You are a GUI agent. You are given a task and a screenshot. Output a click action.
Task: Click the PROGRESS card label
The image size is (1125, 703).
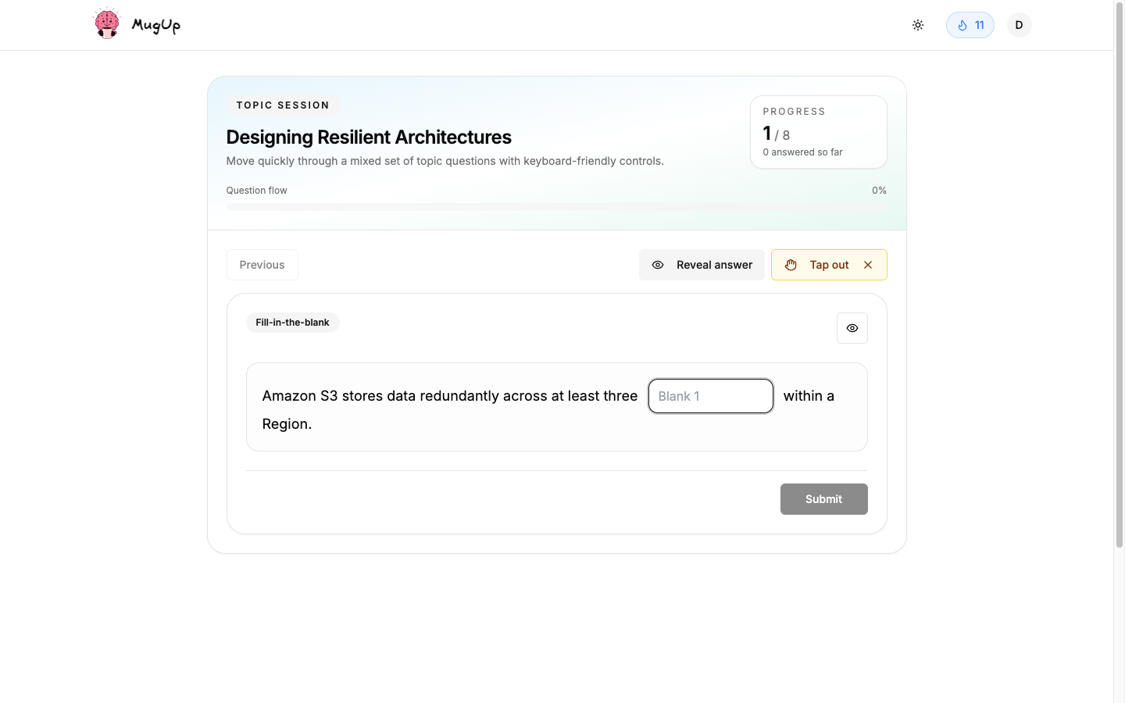pyautogui.click(x=794, y=112)
